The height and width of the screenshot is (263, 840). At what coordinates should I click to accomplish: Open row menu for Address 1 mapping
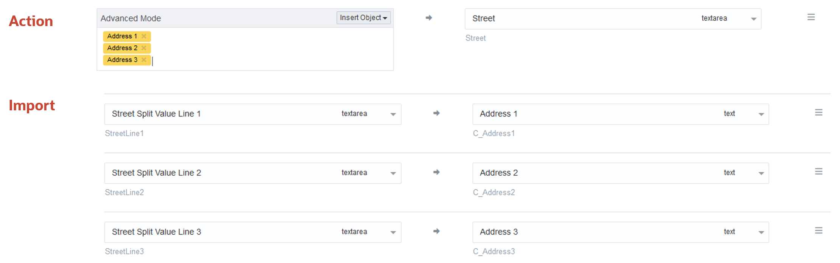(818, 113)
